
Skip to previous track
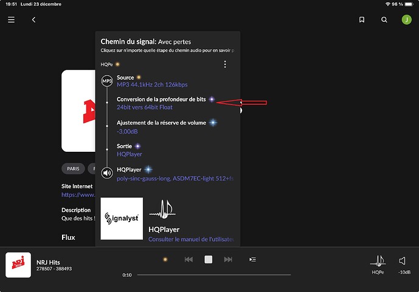point(189,259)
